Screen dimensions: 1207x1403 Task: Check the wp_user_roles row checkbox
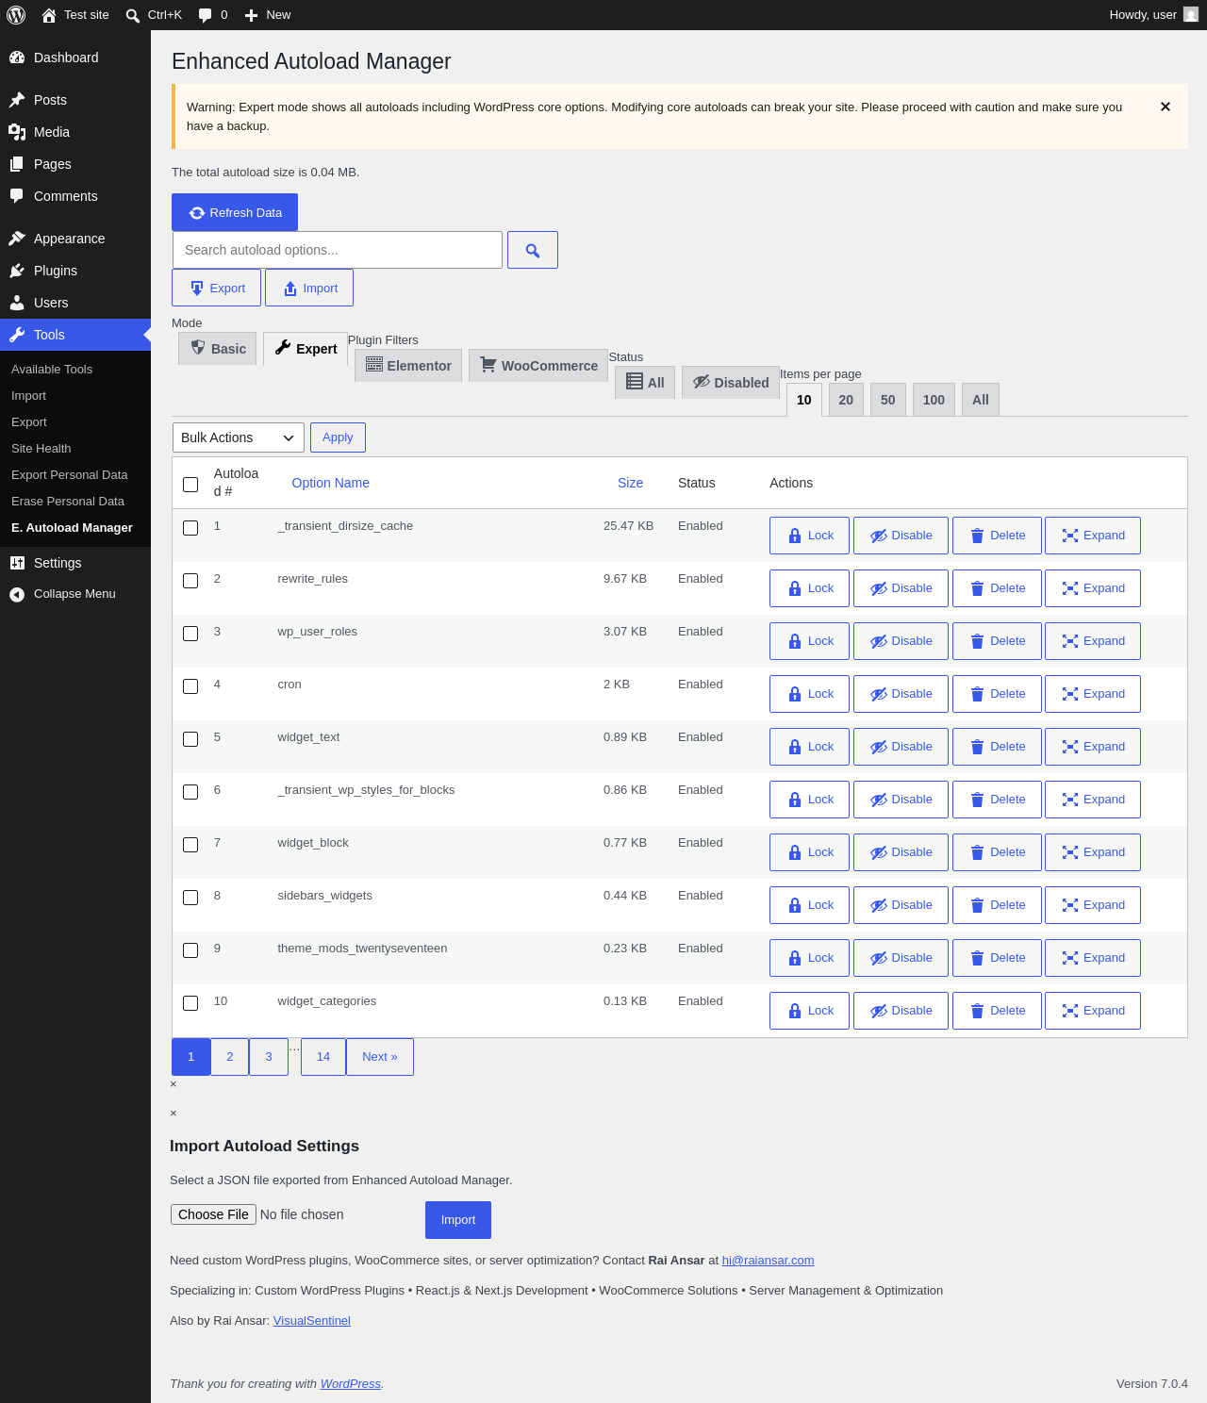[190, 634]
